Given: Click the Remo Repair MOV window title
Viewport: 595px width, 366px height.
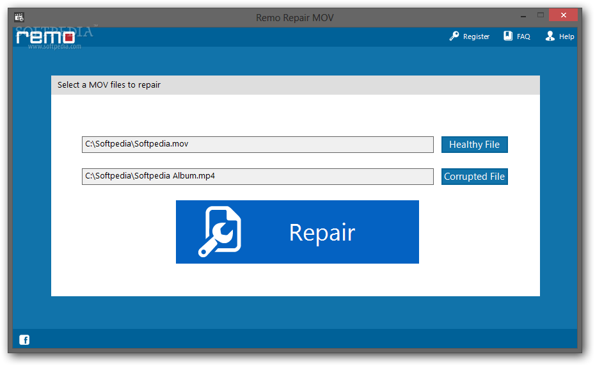Looking at the screenshot, I should tap(295, 18).
